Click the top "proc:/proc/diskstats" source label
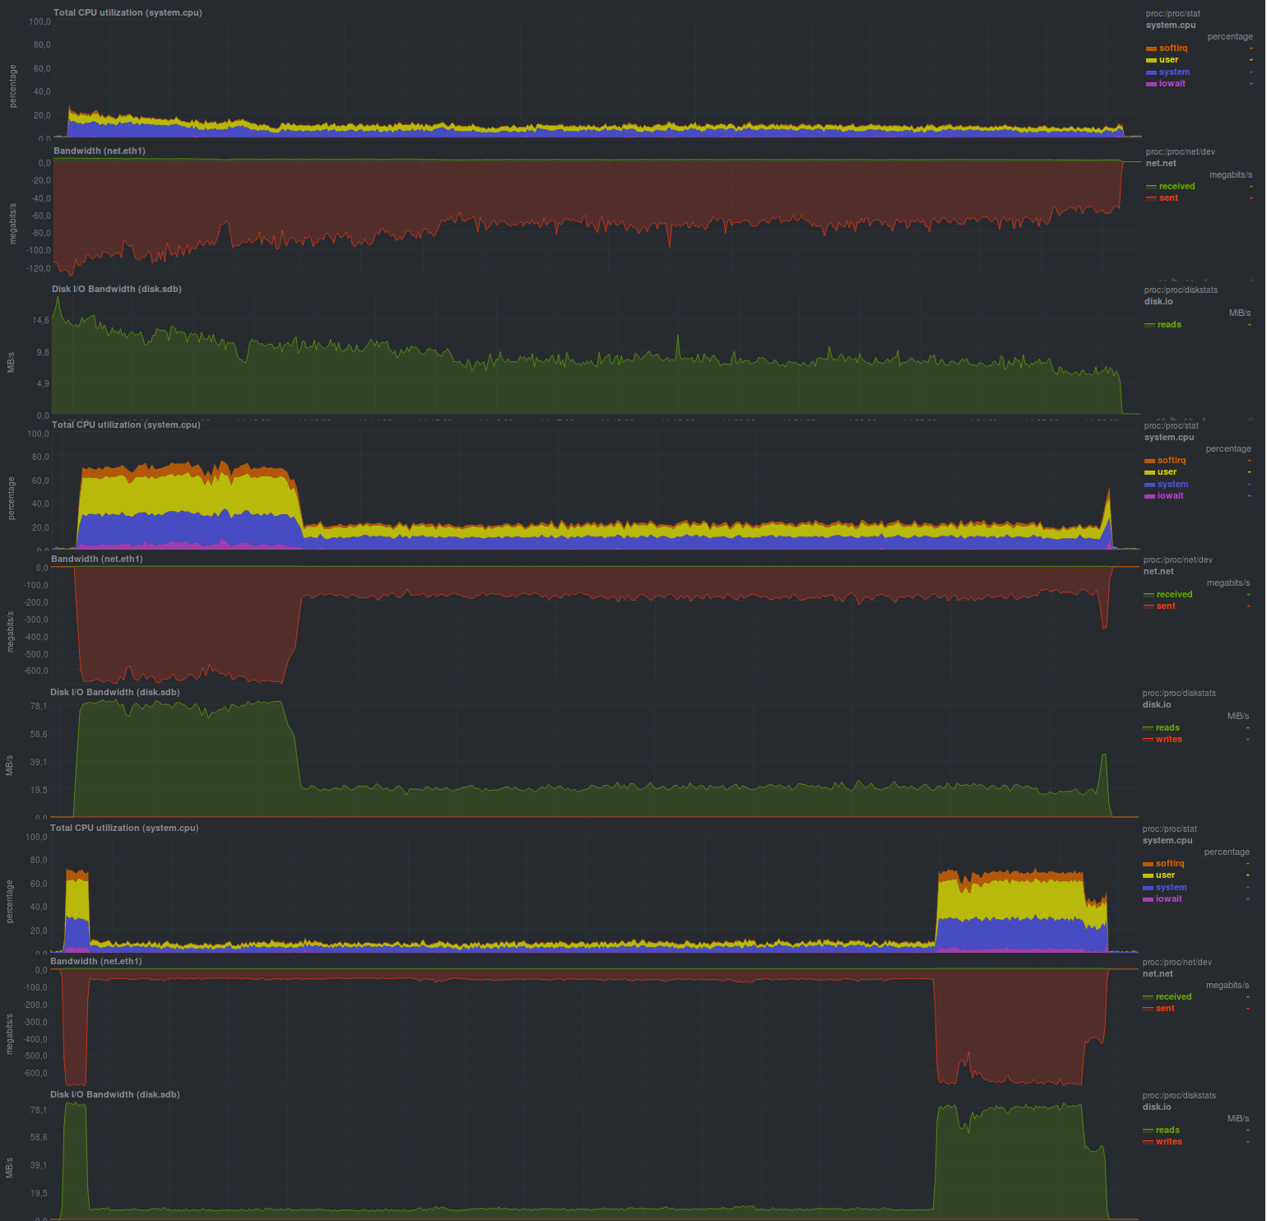The height and width of the screenshot is (1221, 1267). [1181, 290]
